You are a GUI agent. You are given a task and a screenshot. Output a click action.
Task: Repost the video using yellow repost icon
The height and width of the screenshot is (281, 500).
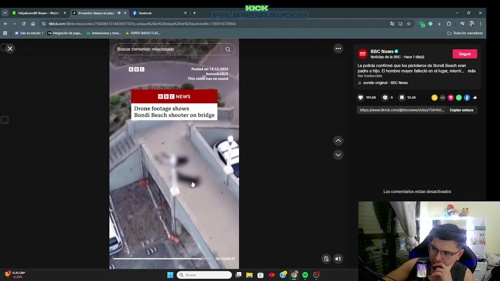[434, 98]
